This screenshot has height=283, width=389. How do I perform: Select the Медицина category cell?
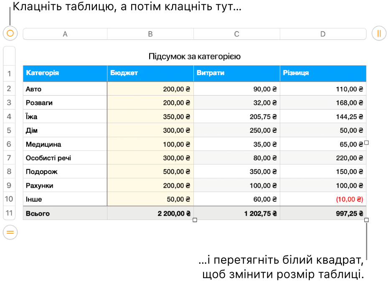click(x=65, y=144)
